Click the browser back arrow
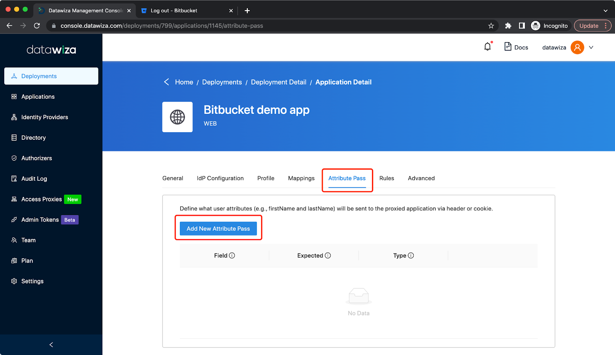Viewport: 615px width, 355px height. [9, 26]
